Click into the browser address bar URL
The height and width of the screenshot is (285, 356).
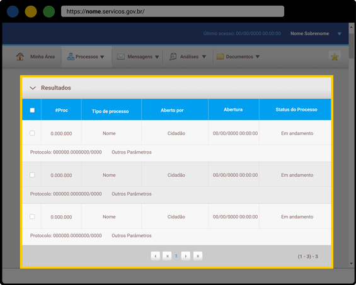(x=173, y=11)
